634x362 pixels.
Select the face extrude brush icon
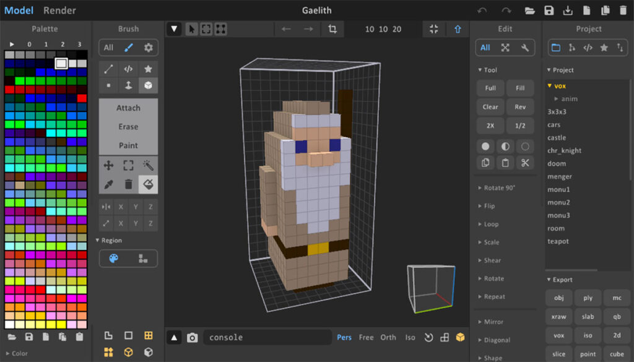point(128,85)
